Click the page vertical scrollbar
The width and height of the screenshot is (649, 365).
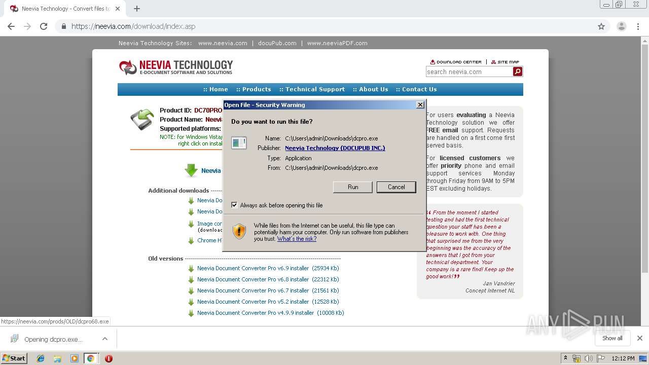[645, 181]
